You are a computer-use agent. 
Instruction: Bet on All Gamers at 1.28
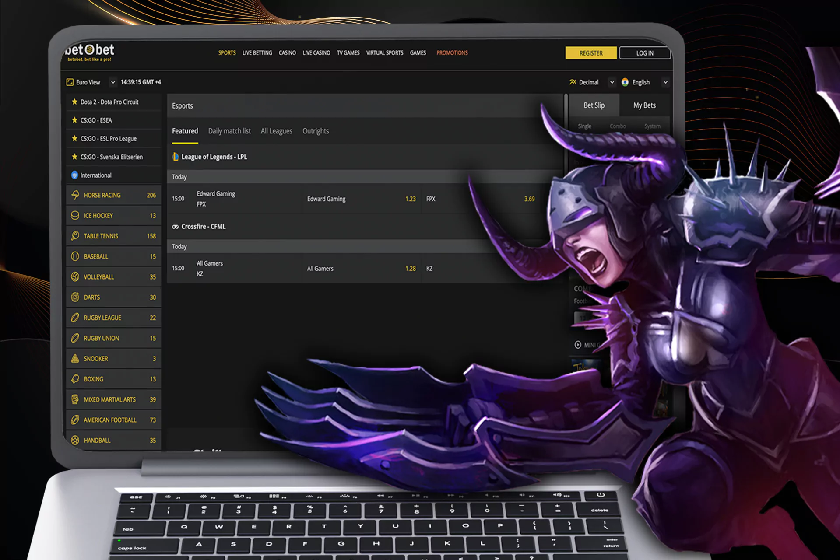tap(361, 269)
